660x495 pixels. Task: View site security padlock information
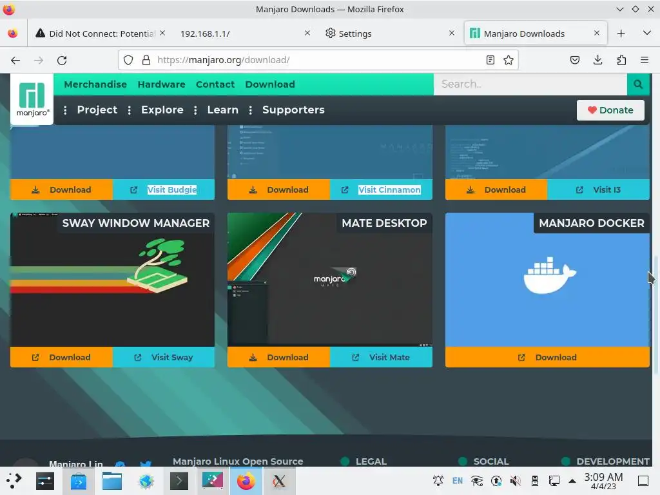point(146,60)
